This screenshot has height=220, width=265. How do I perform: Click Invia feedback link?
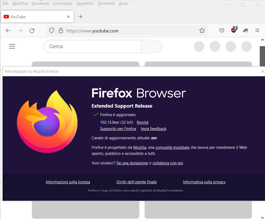[x=154, y=129]
